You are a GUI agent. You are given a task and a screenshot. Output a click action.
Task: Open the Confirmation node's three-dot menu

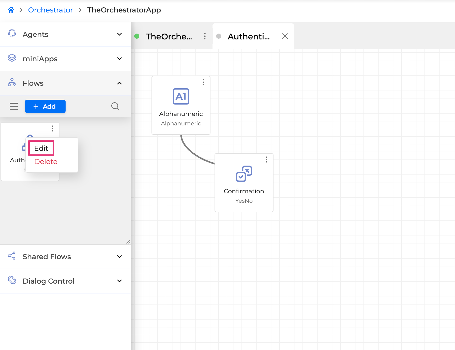click(x=266, y=159)
